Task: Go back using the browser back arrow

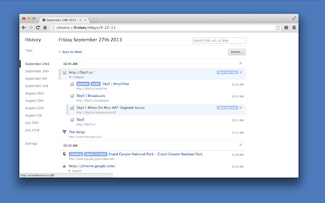Action: point(24,27)
